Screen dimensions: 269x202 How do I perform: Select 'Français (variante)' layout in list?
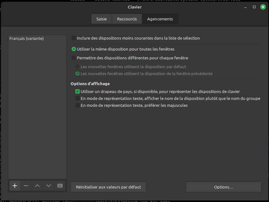coord(37,38)
